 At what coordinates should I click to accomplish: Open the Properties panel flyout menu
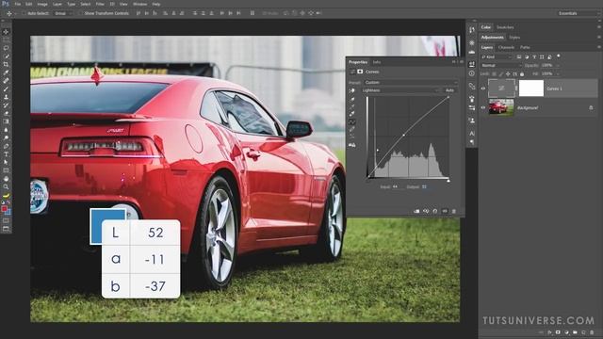[462, 62]
